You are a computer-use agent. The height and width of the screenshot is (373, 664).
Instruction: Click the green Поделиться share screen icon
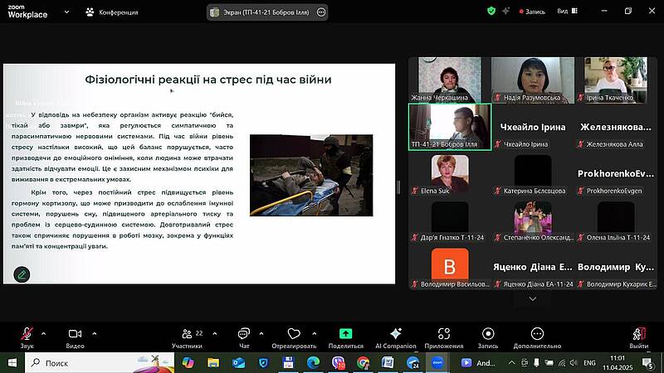tap(345, 334)
